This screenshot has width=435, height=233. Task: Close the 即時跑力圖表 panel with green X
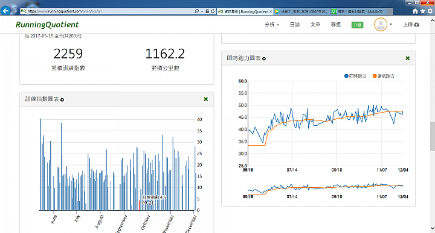(408, 58)
